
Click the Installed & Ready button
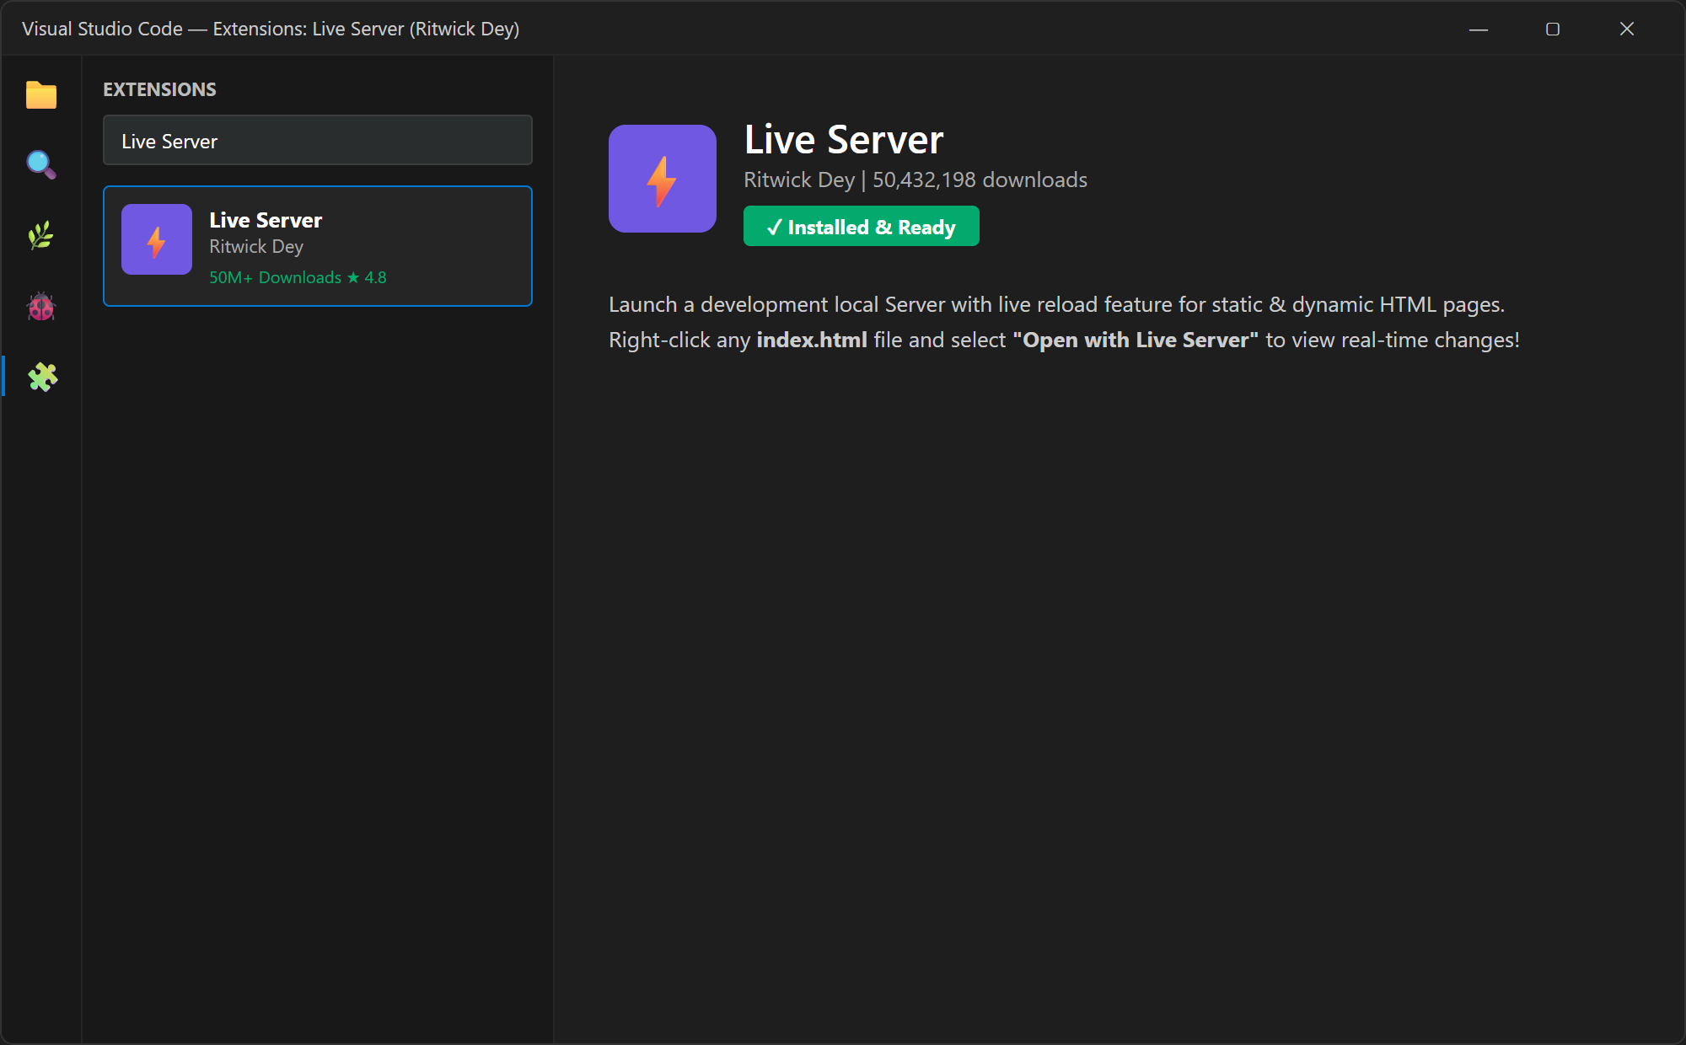click(x=862, y=226)
